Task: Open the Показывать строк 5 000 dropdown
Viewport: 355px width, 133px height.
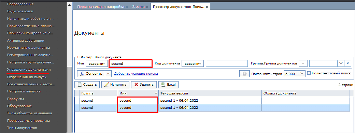Action: pos(294,74)
